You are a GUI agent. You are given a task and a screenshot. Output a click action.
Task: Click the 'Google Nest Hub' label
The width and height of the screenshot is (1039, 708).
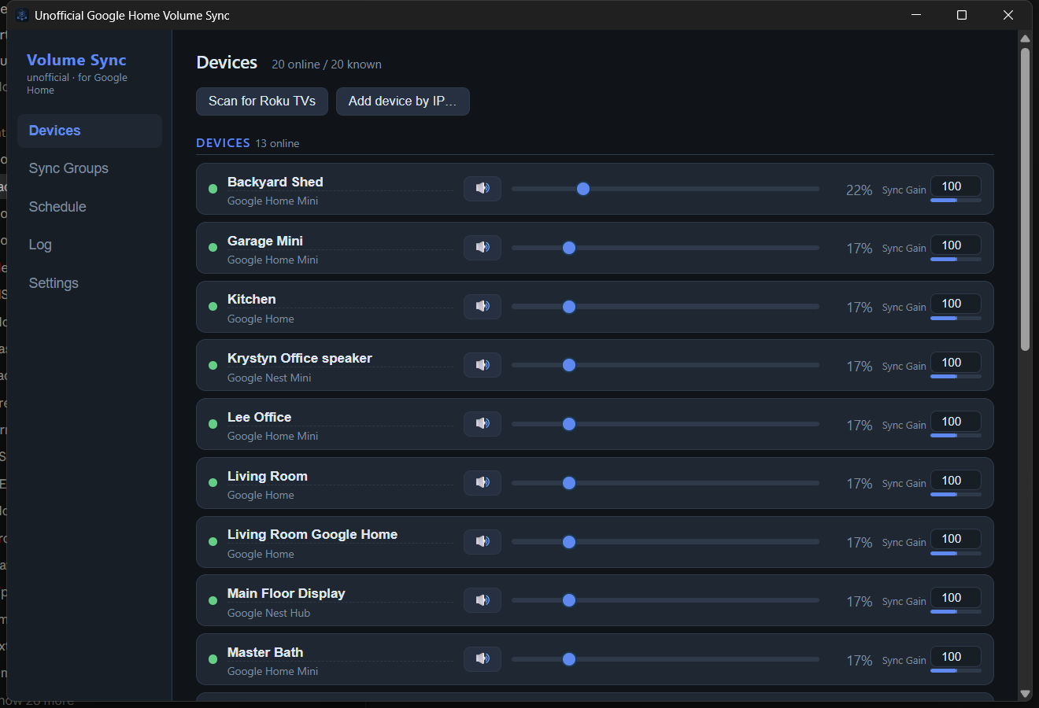(269, 613)
